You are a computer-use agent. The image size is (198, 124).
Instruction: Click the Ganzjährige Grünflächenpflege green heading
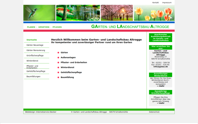[160, 92]
